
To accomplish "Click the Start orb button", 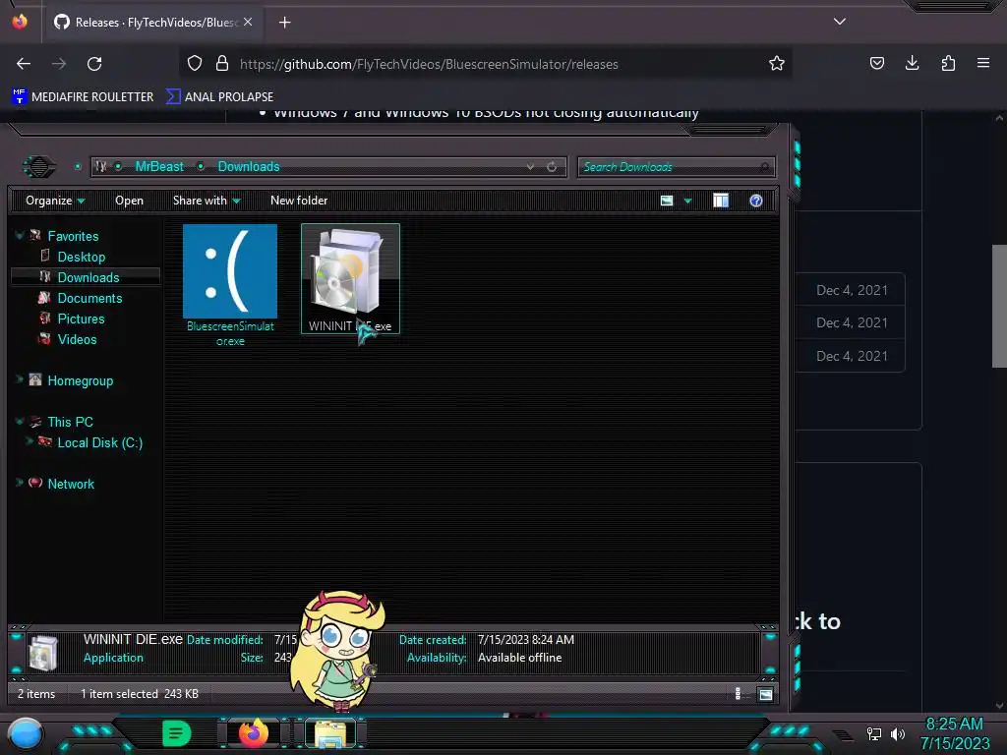I will (x=26, y=734).
